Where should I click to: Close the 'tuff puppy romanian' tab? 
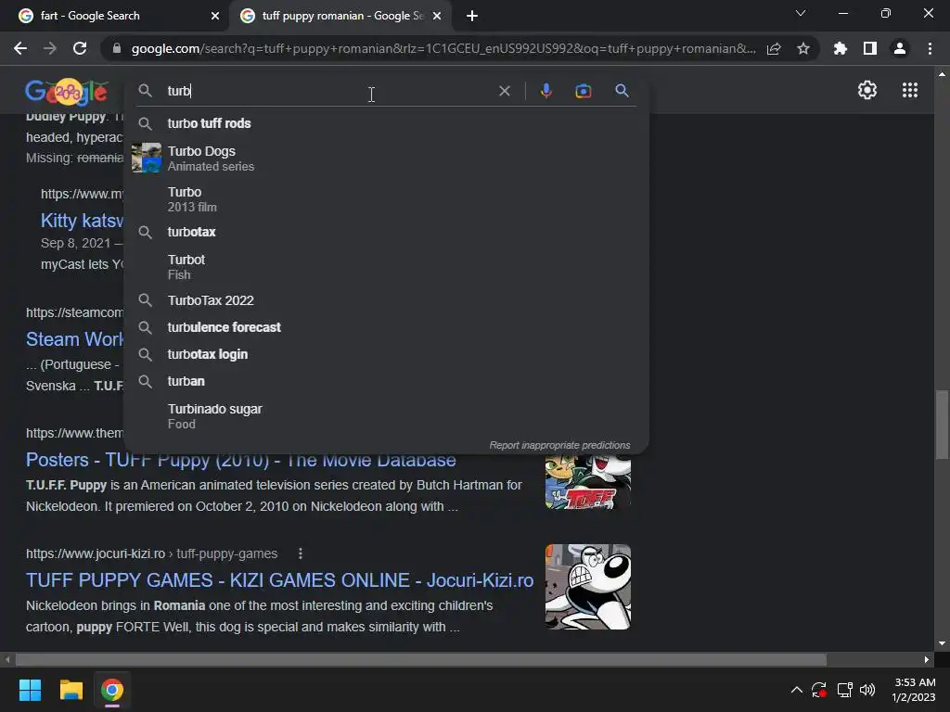pos(437,16)
